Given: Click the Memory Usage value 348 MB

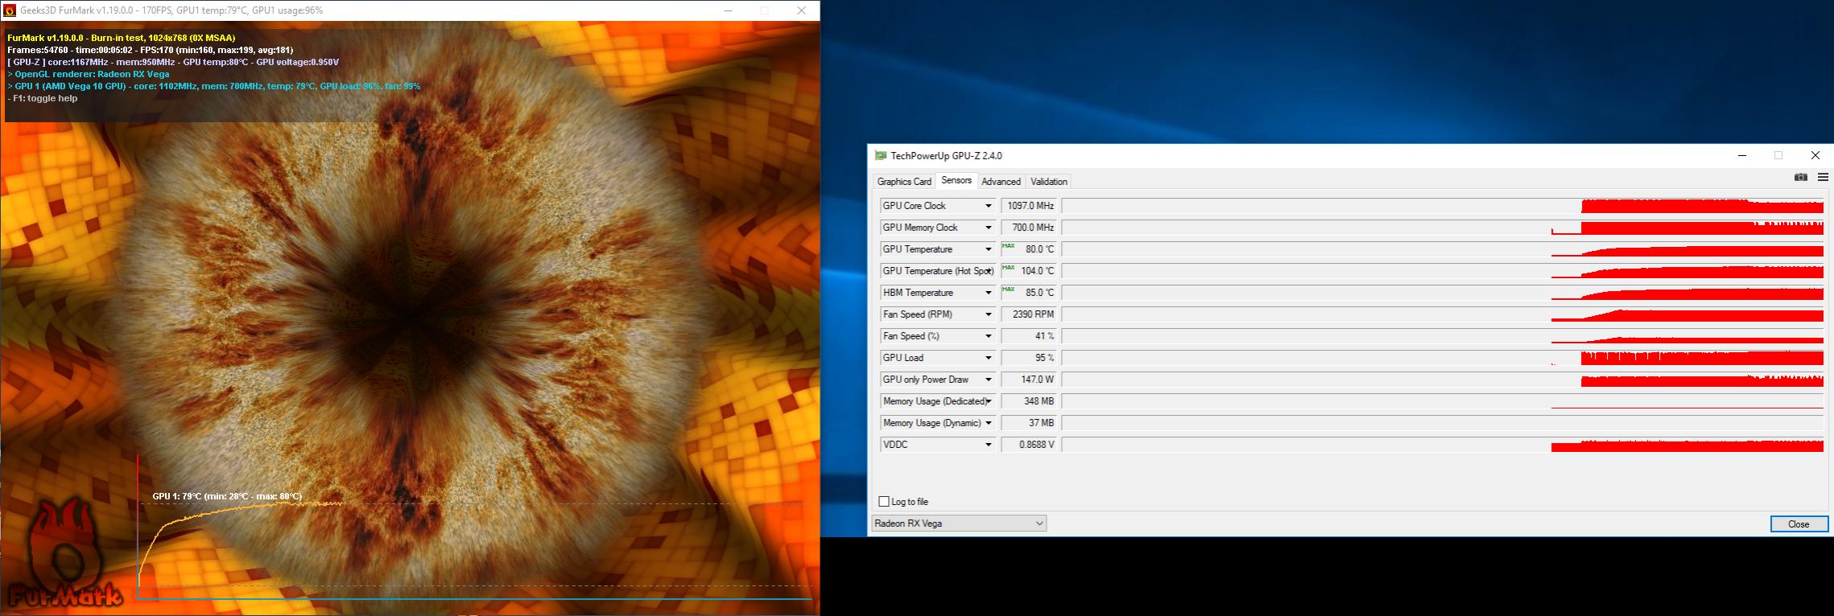Looking at the screenshot, I should coord(1030,401).
